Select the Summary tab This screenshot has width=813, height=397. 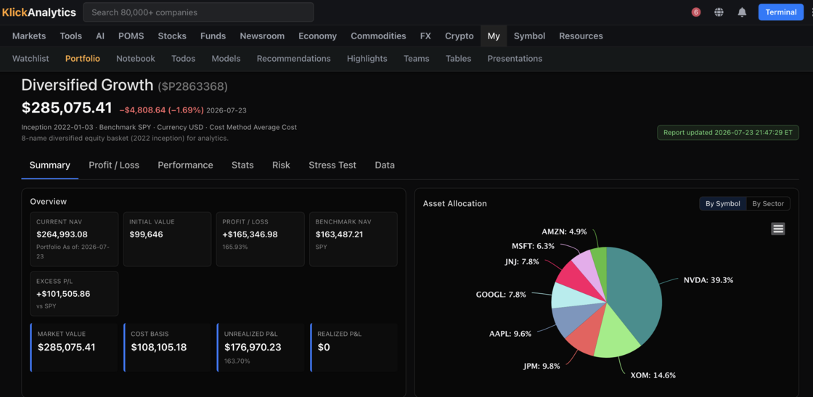pyautogui.click(x=50, y=165)
